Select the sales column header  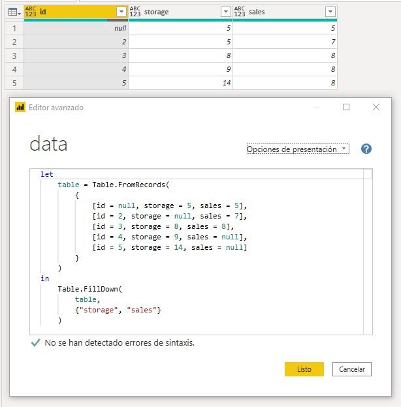(285, 12)
